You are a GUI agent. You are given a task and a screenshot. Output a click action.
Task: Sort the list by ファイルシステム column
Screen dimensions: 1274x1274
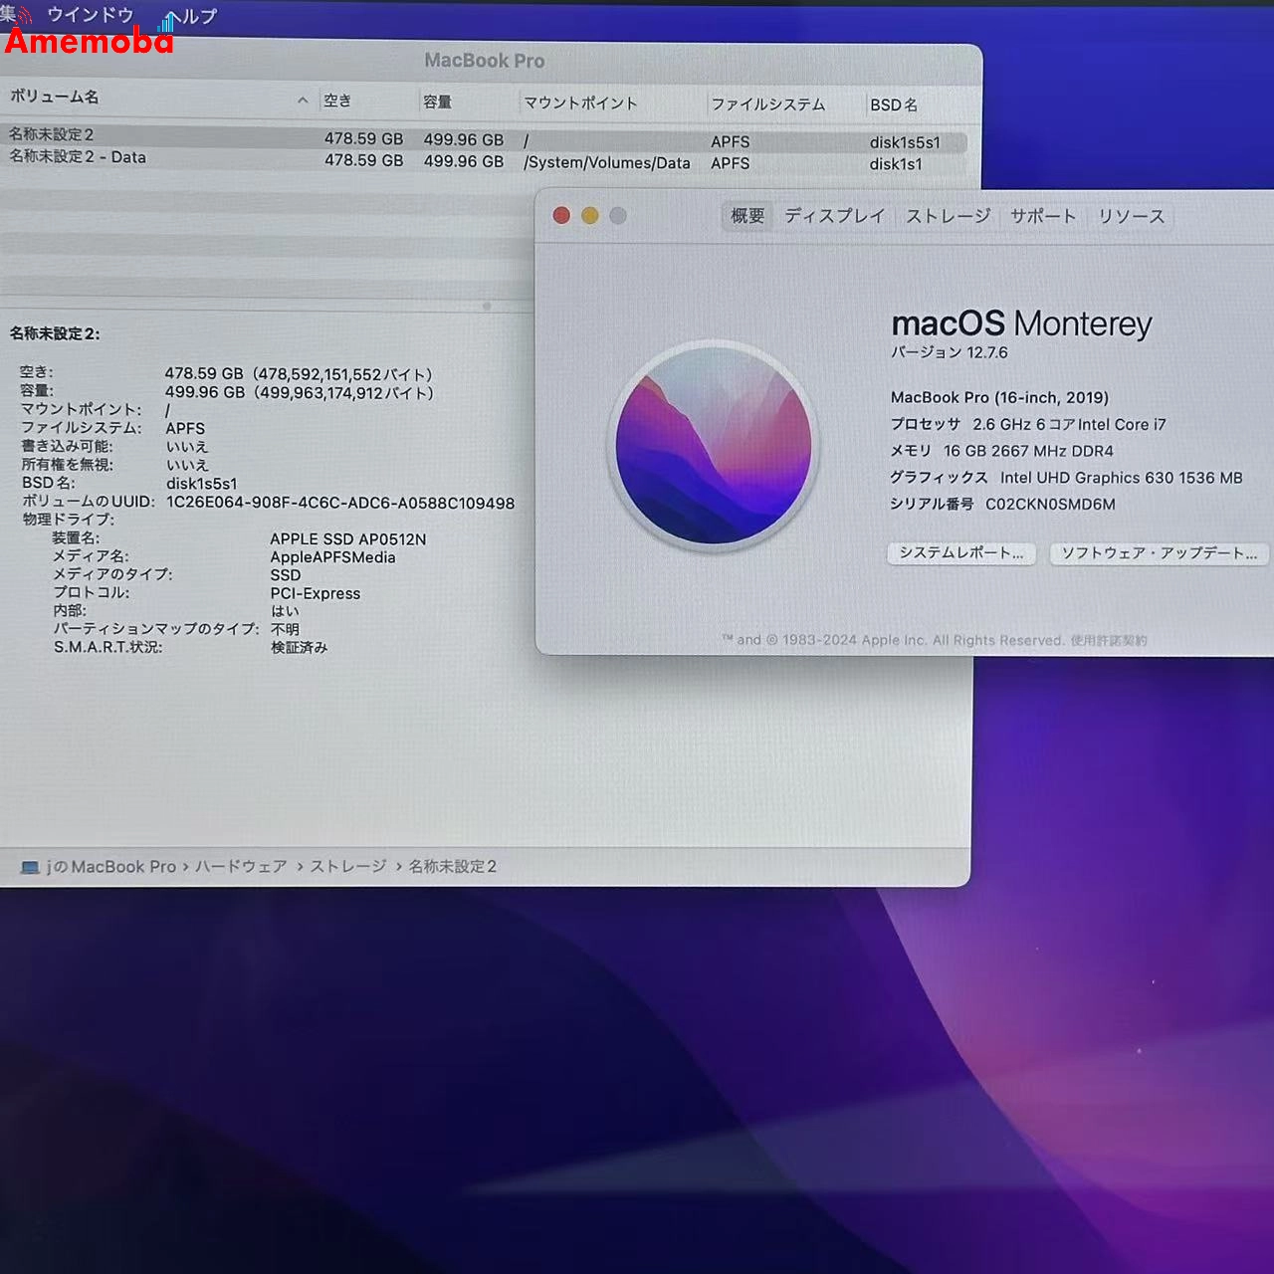tap(767, 105)
